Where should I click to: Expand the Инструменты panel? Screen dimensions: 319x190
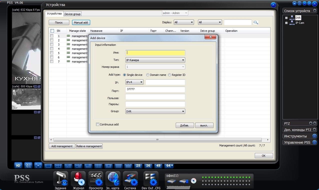[x=314, y=136]
